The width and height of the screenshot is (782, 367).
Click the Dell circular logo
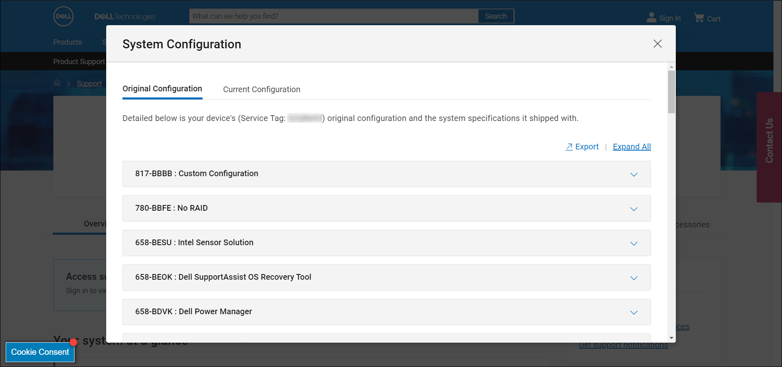point(63,16)
